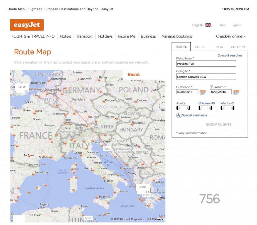Click the Sign in link

click(236, 25)
